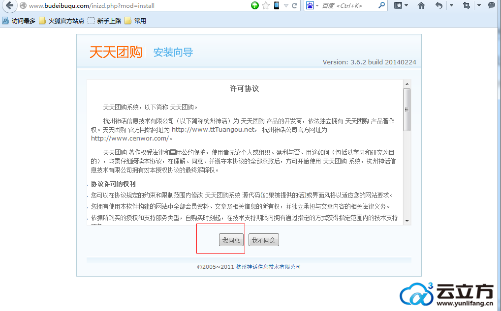Viewport: 501px width, 311px height.
Task: Click the magnifier search button
Action: click(381, 5)
